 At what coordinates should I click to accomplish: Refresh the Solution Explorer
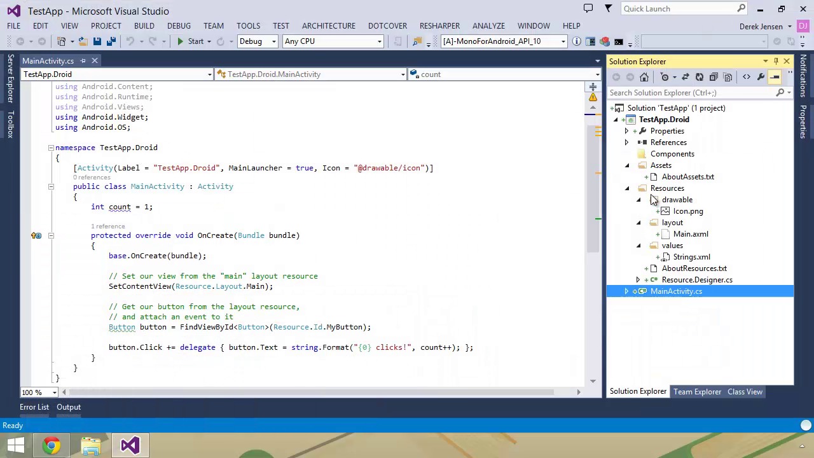[700, 77]
